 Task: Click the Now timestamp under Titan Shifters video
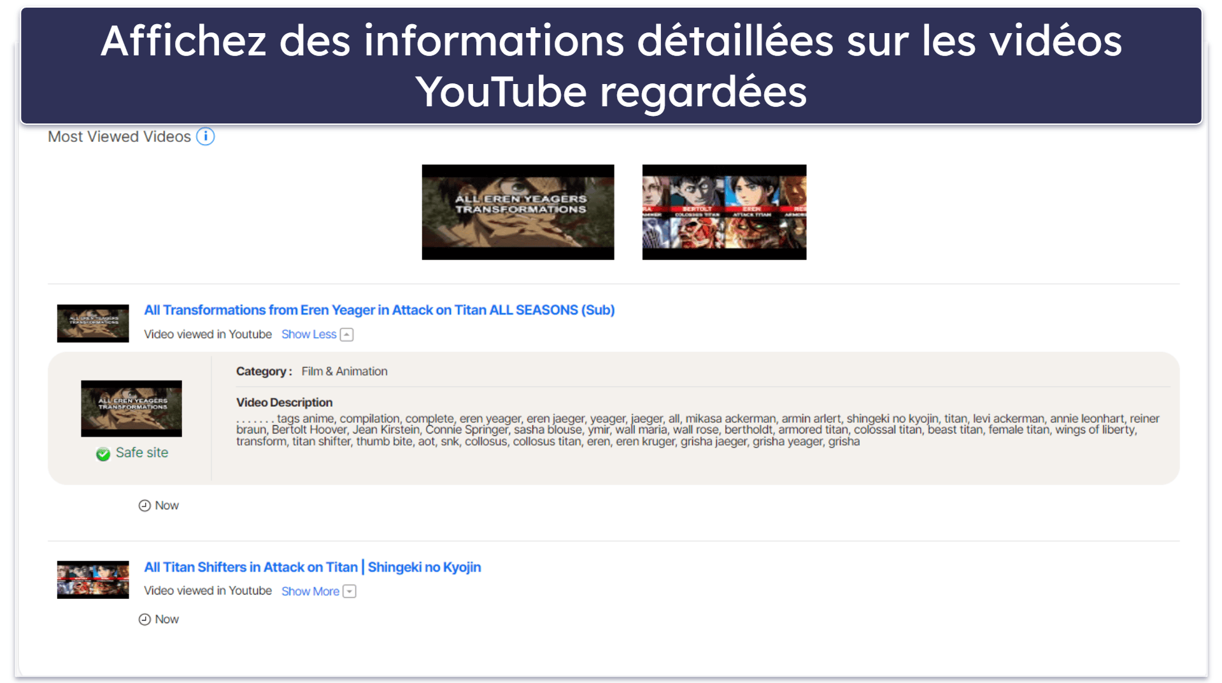tap(167, 619)
